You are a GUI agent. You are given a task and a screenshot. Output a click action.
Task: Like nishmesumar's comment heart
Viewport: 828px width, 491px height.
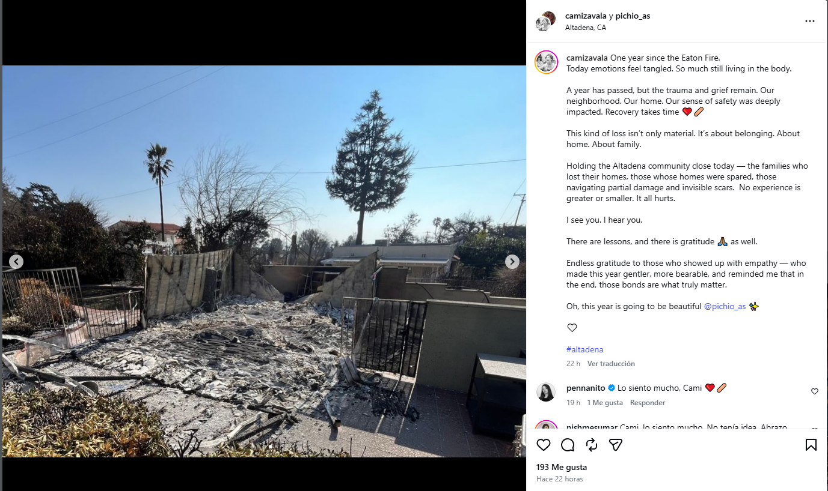coord(815,429)
